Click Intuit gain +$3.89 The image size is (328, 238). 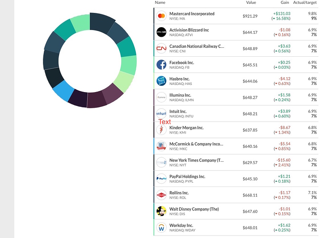(284, 111)
